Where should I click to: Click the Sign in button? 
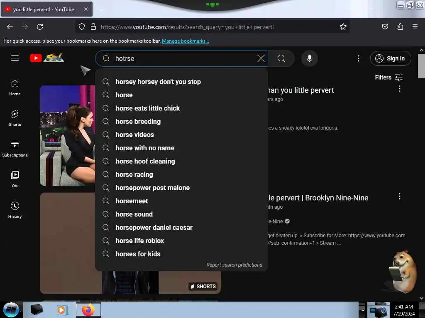pos(390,58)
